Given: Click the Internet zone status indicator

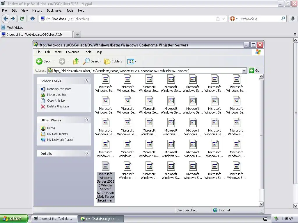Looking at the screenshot, I should [221, 210].
